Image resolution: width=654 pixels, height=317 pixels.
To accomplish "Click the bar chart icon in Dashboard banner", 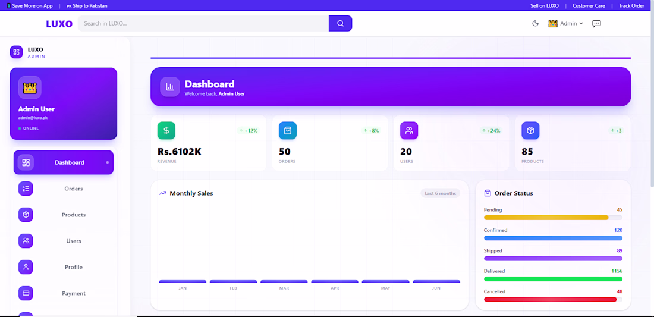I will (x=170, y=87).
